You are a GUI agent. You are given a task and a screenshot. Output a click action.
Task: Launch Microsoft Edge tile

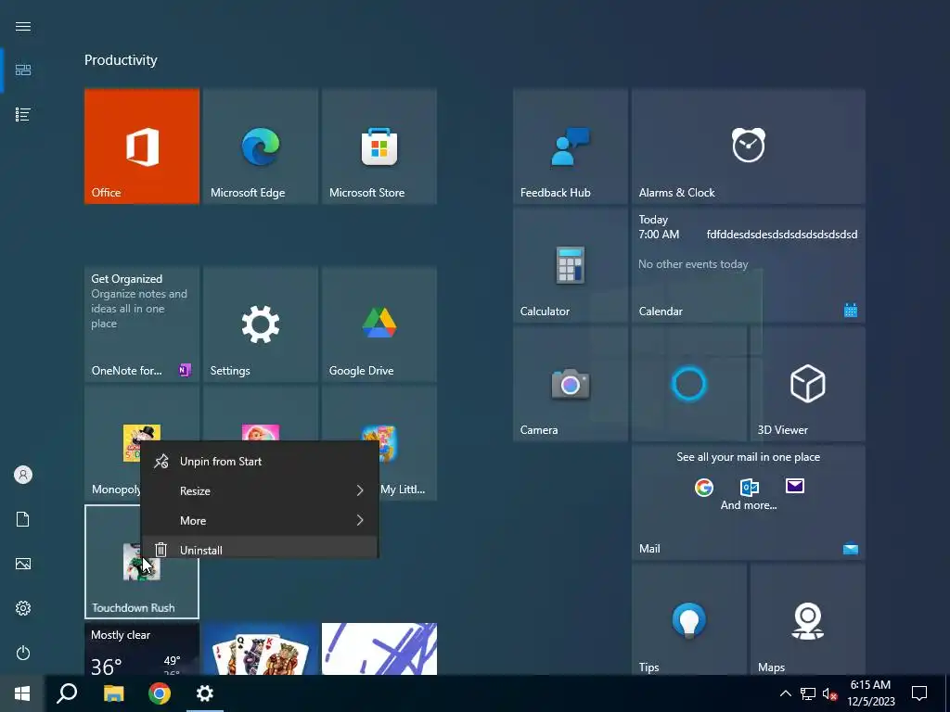point(261,146)
